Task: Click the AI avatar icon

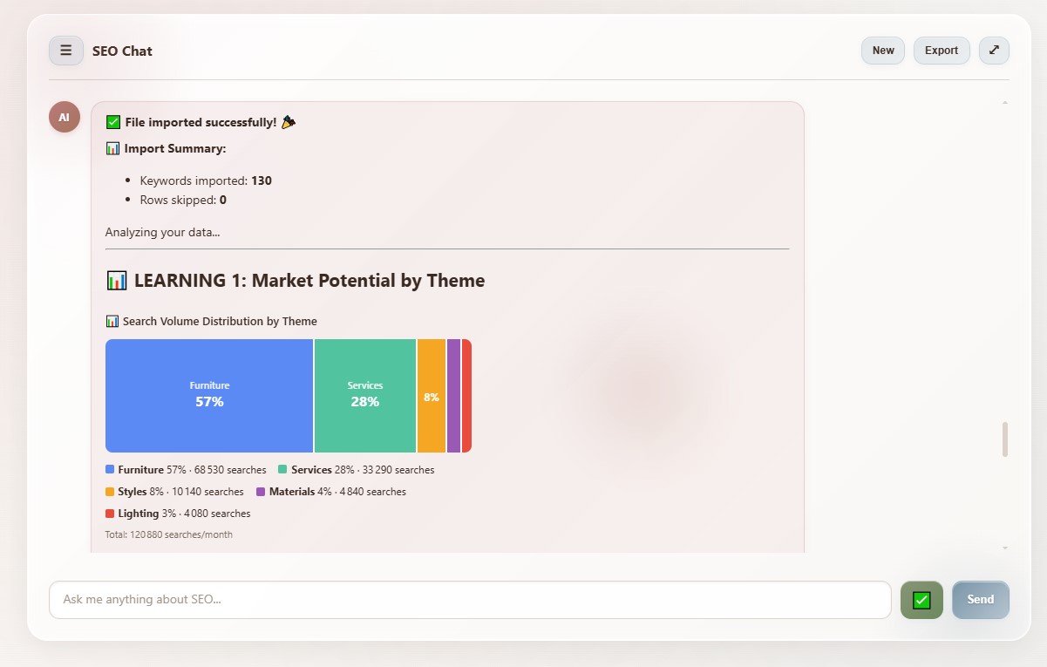Action: point(64,116)
